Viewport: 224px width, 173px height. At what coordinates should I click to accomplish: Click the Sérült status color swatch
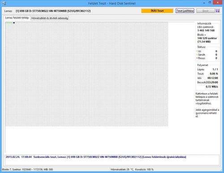point(197,55)
